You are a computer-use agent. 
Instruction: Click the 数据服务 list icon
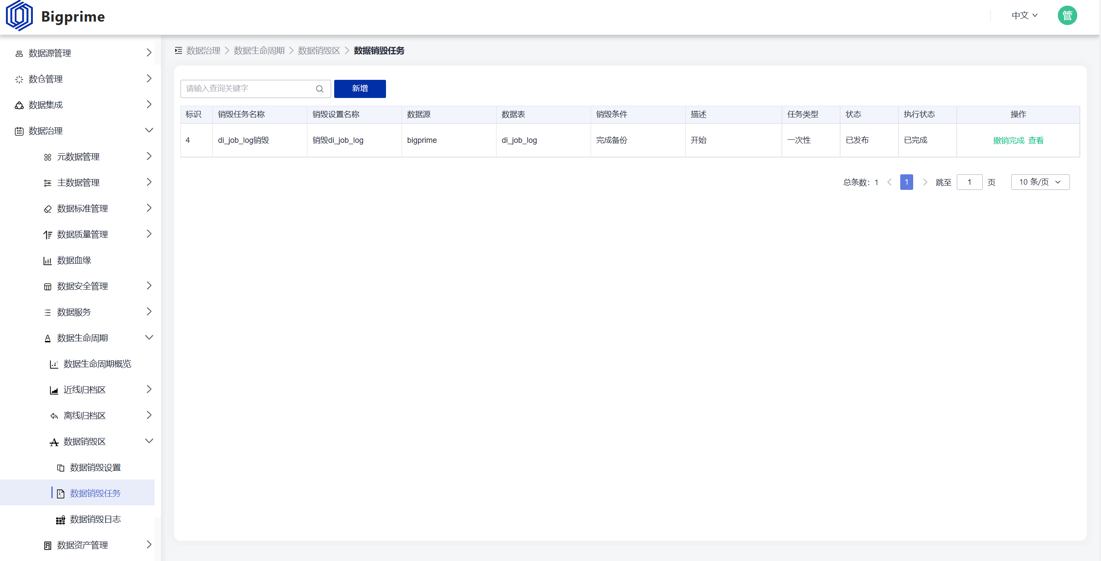pyautogui.click(x=47, y=312)
